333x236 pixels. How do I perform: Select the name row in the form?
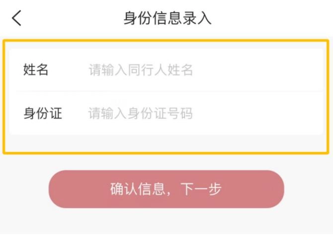pos(166,70)
